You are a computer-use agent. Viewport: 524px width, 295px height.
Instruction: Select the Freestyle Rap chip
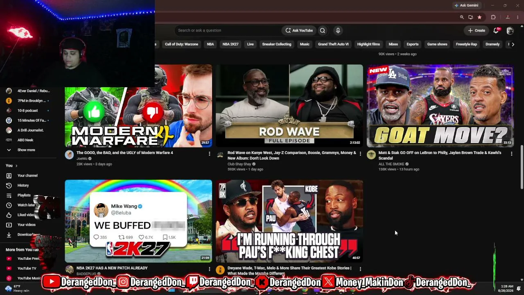click(466, 44)
